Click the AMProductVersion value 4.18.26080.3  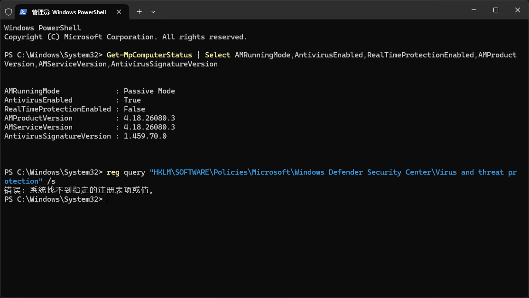click(x=149, y=118)
